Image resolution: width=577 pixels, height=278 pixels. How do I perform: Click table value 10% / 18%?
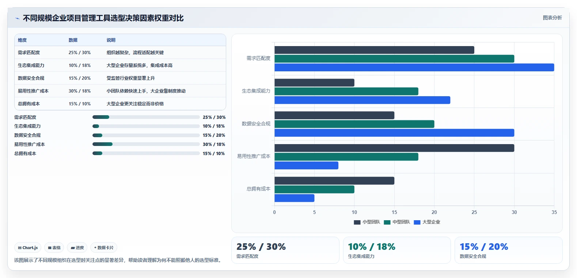pos(80,65)
